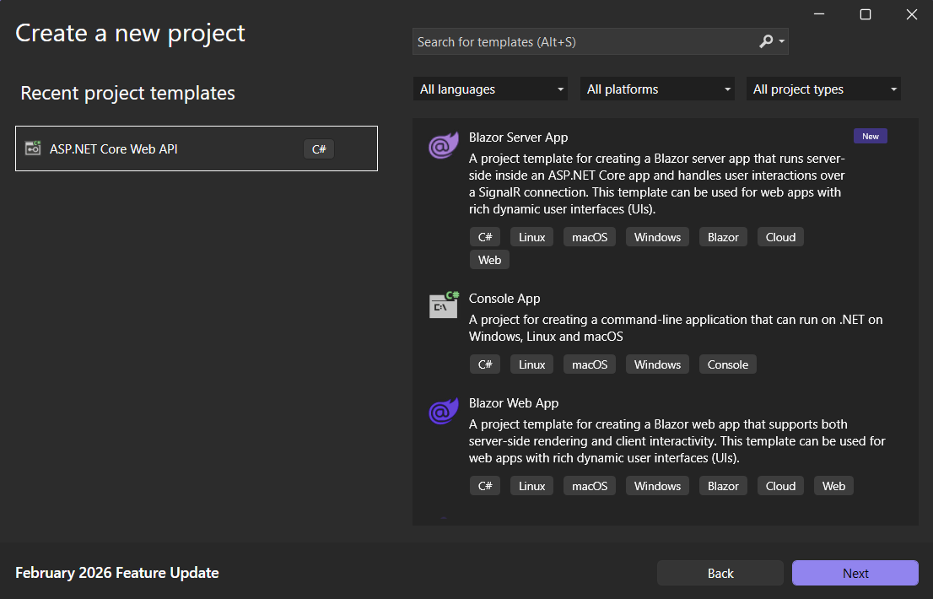Click the Console App template icon
The height and width of the screenshot is (599, 933).
(444, 305)
